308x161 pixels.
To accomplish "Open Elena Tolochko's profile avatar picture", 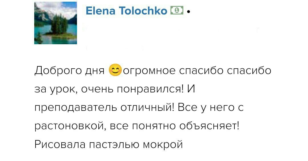I will point(56,23).
